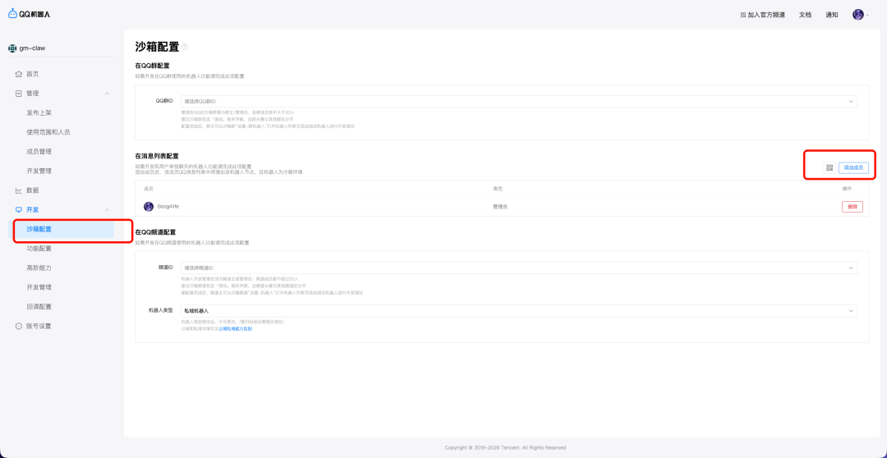Click Boog4life member name
887x458 pixels.
168,207
